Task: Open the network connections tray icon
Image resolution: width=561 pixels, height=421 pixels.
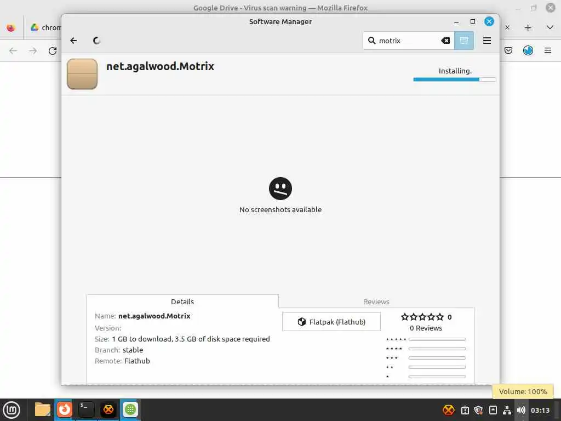Action: pyautogui.click(x=507, y=410)
